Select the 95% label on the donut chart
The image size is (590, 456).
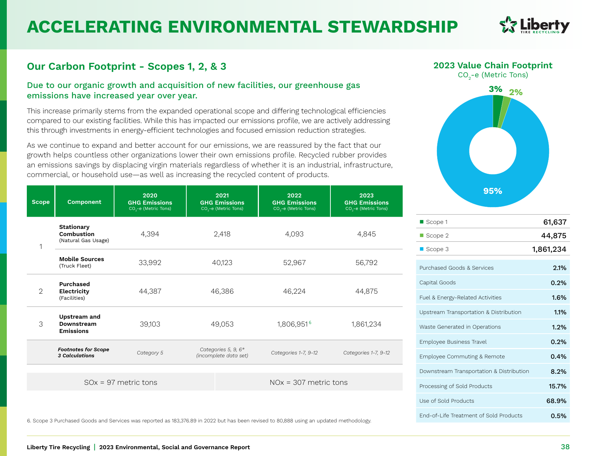point(493,191)
